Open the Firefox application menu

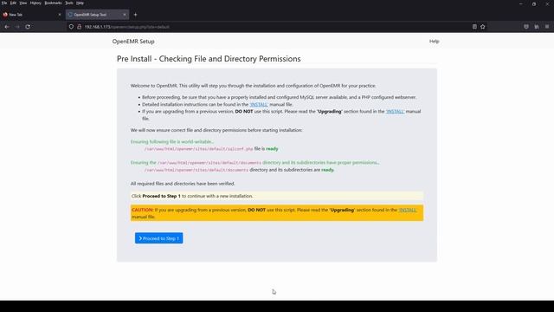[x=547, y=27]
